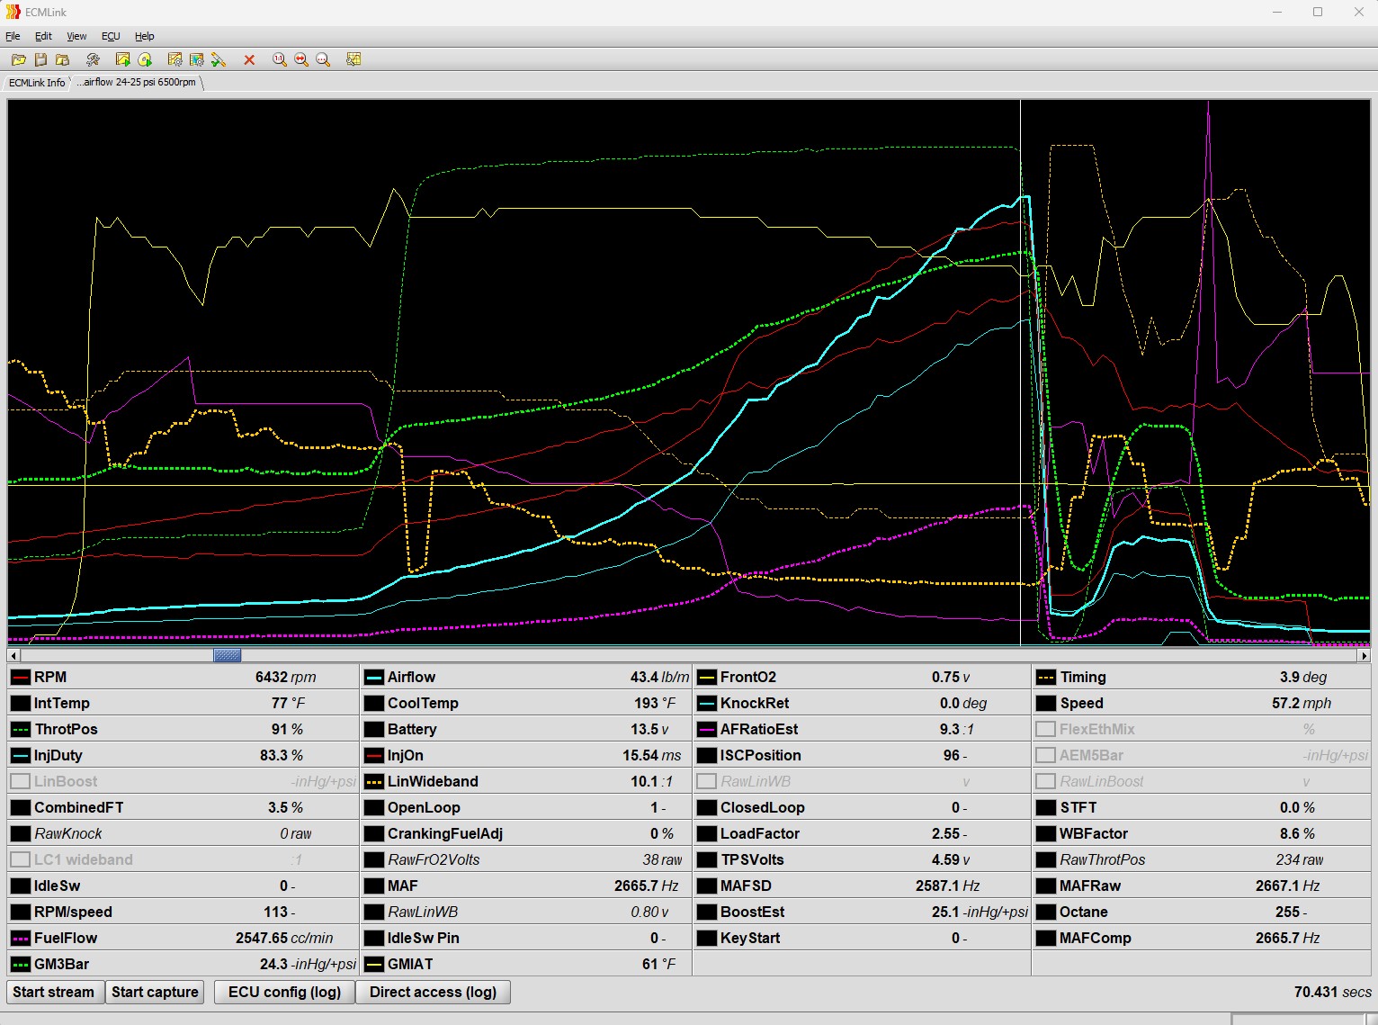Toggle the Airflow cyan trace swatch
Image resolution: width=1378 pixels, height=1025 pixels.
point(373,677)
